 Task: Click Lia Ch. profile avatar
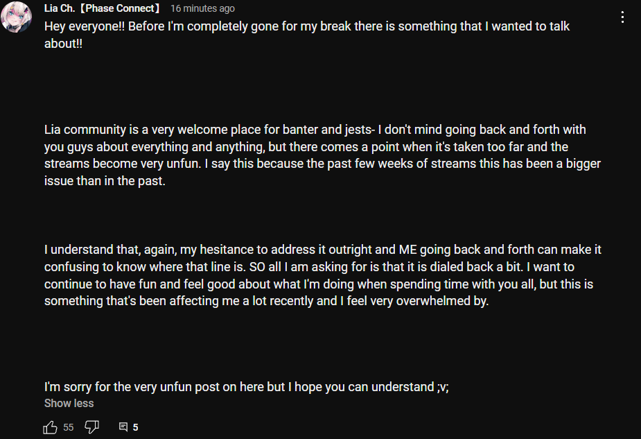(17, 17)
